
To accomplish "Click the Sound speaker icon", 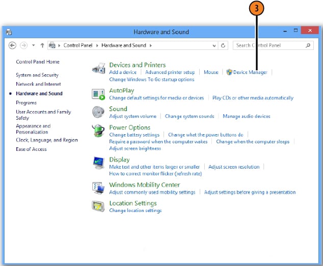I will coord(98,112).
